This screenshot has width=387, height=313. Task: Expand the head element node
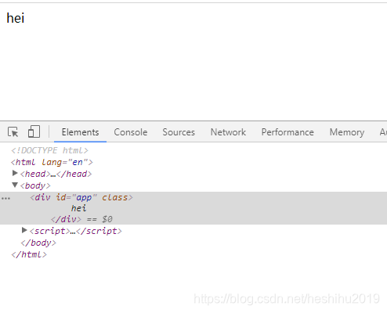pyautogui.click(x=15, y=173)
